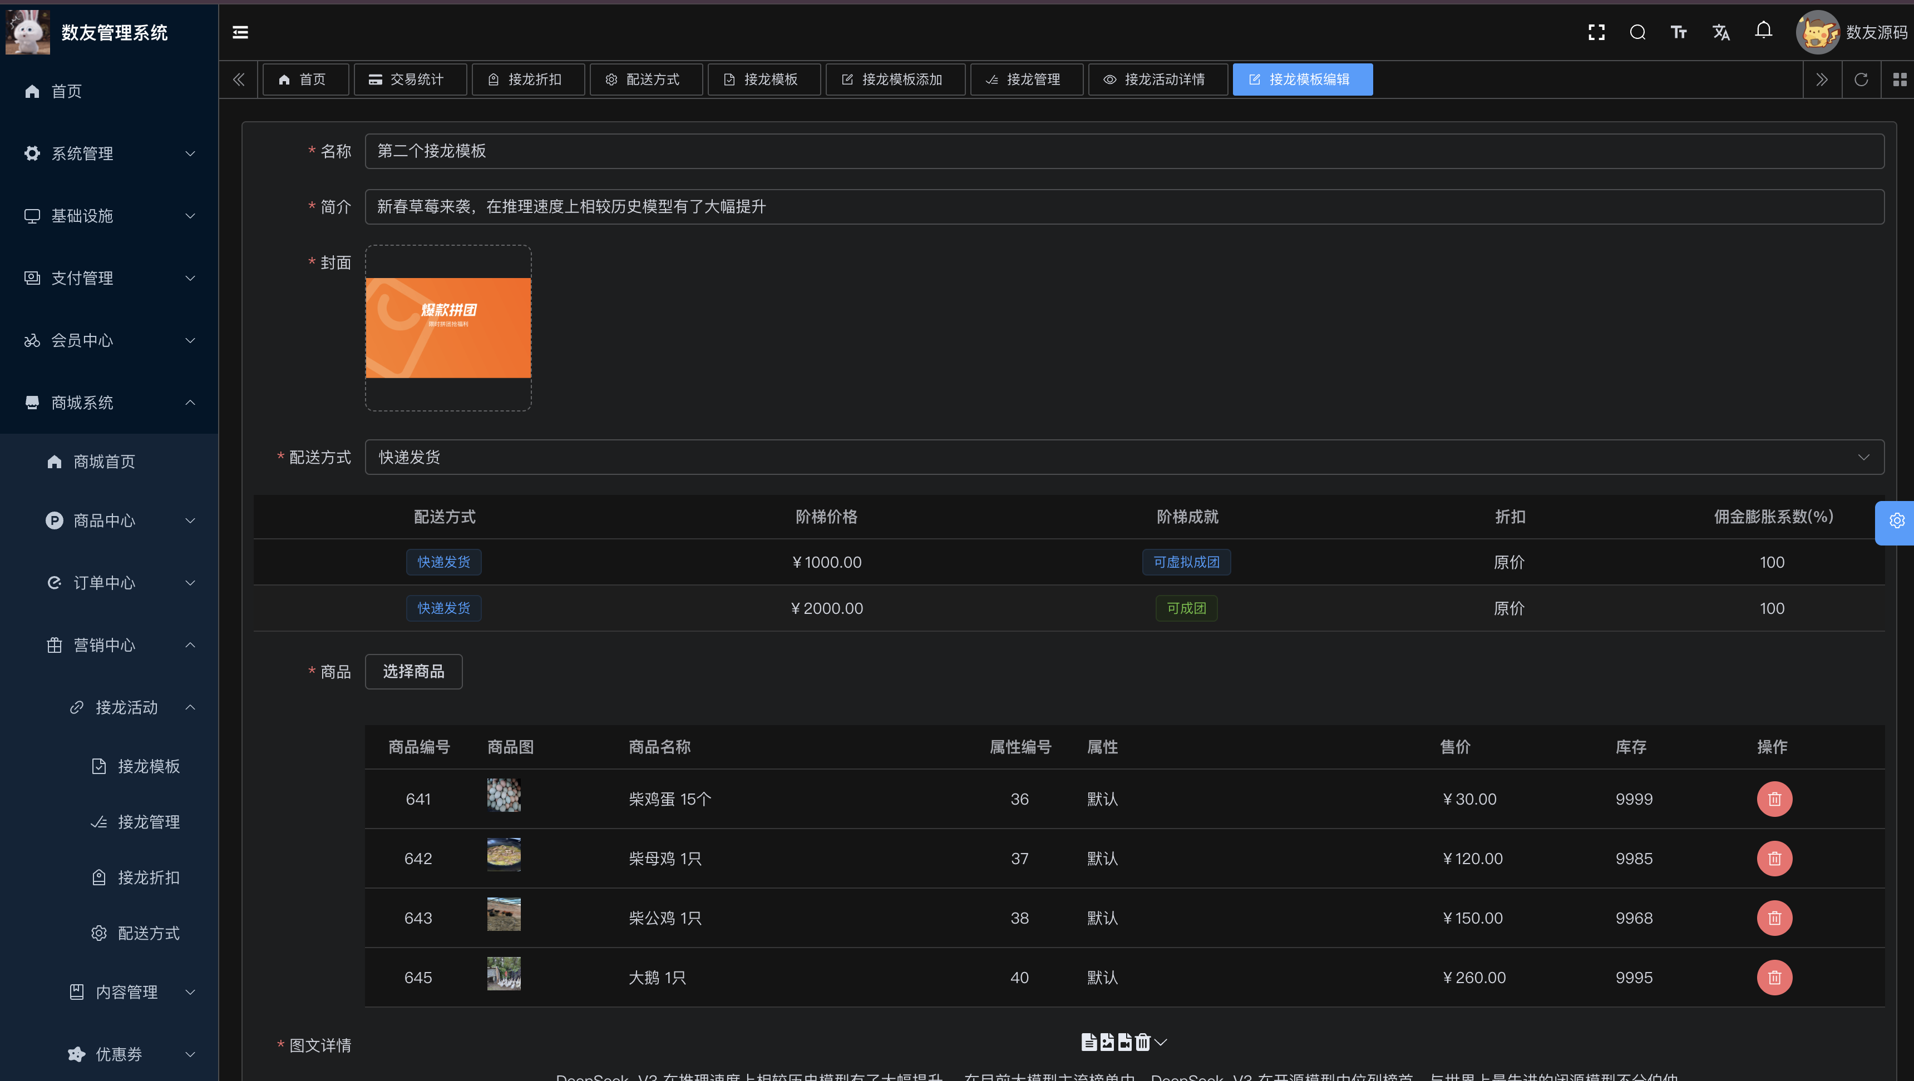Toggle the sidebar collapse hamburger icon
This screenshot has height=1081, width=1914.
240,32
